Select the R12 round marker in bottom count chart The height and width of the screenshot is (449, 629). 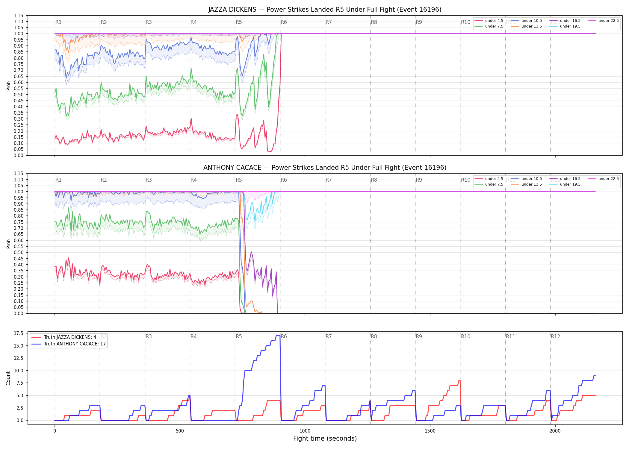click(555, 336)
